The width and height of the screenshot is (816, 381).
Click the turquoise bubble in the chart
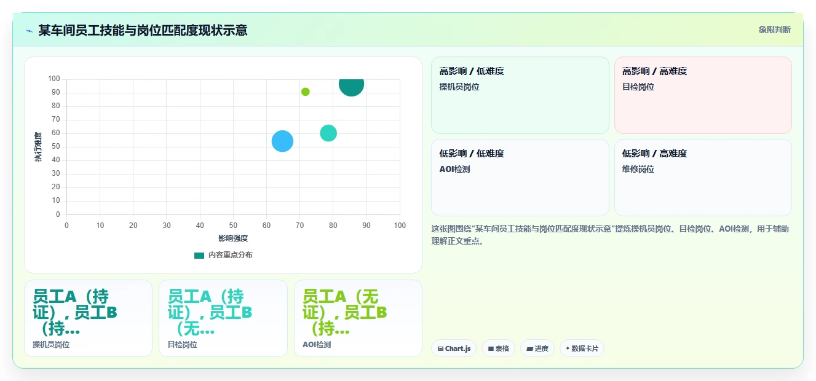point(328,133)
